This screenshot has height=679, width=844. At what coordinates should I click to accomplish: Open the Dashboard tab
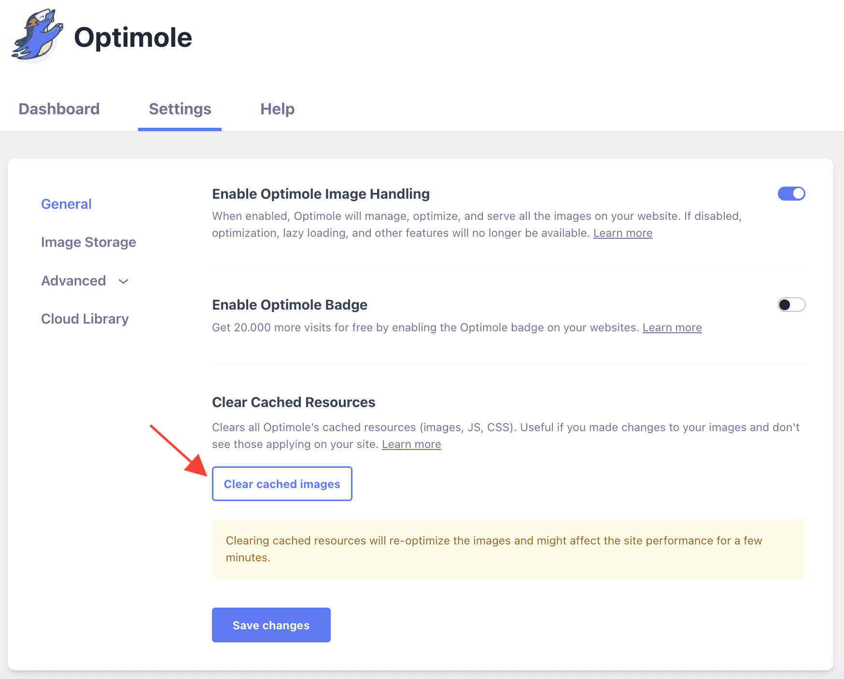click(x=59, y=109)
